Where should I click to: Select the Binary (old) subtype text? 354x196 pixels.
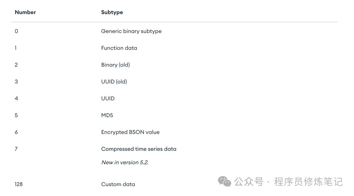[x=115, y=65]
